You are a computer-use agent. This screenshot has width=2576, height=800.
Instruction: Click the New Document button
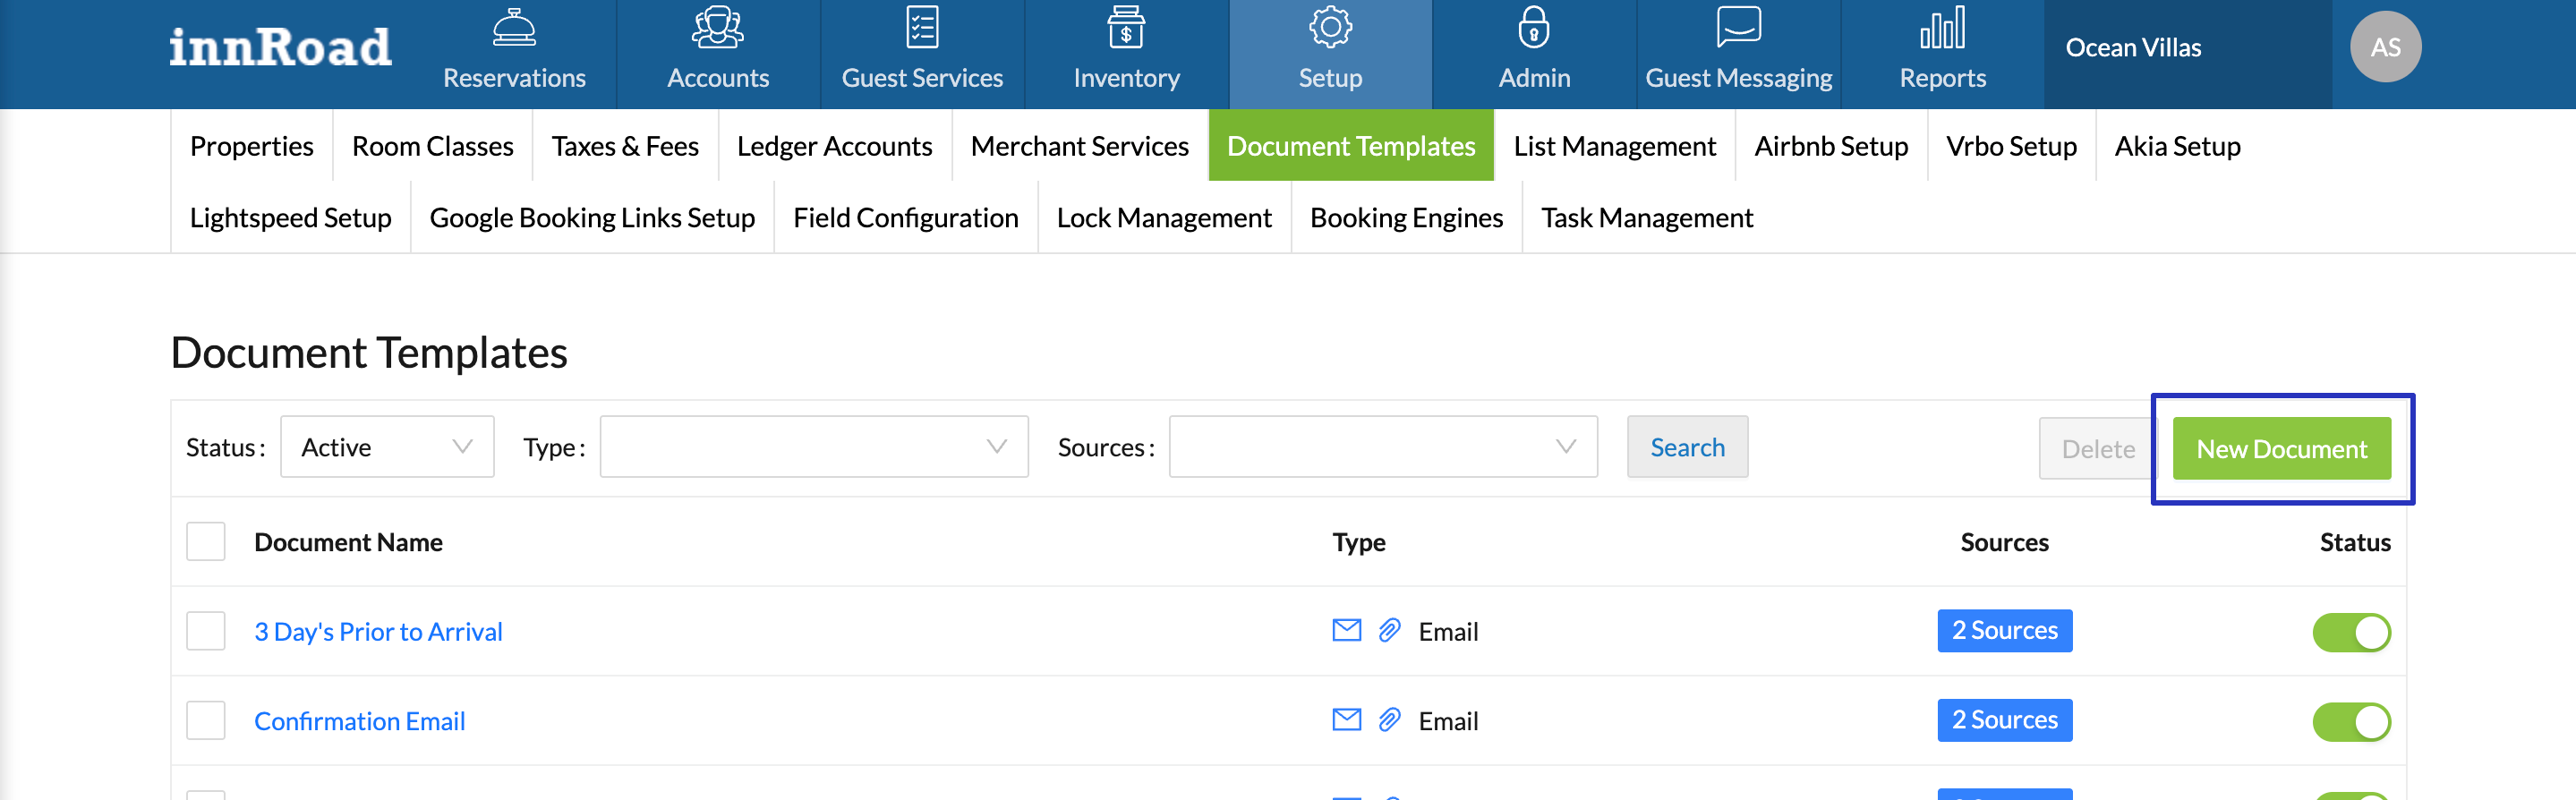coord(2281,449)
